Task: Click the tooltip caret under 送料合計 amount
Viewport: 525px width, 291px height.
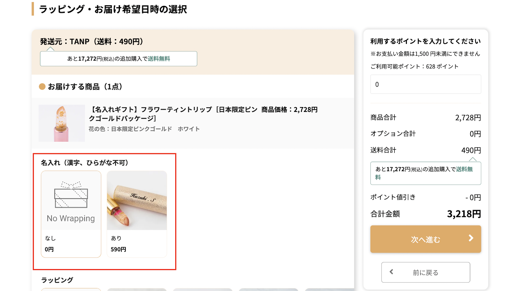Action: click(x=472, y=159)
